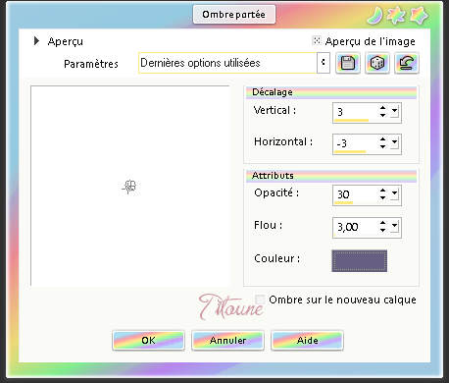Increase the Horizontal offset value
The height and width of the screenshot is (383, 449).
[382, 139]
